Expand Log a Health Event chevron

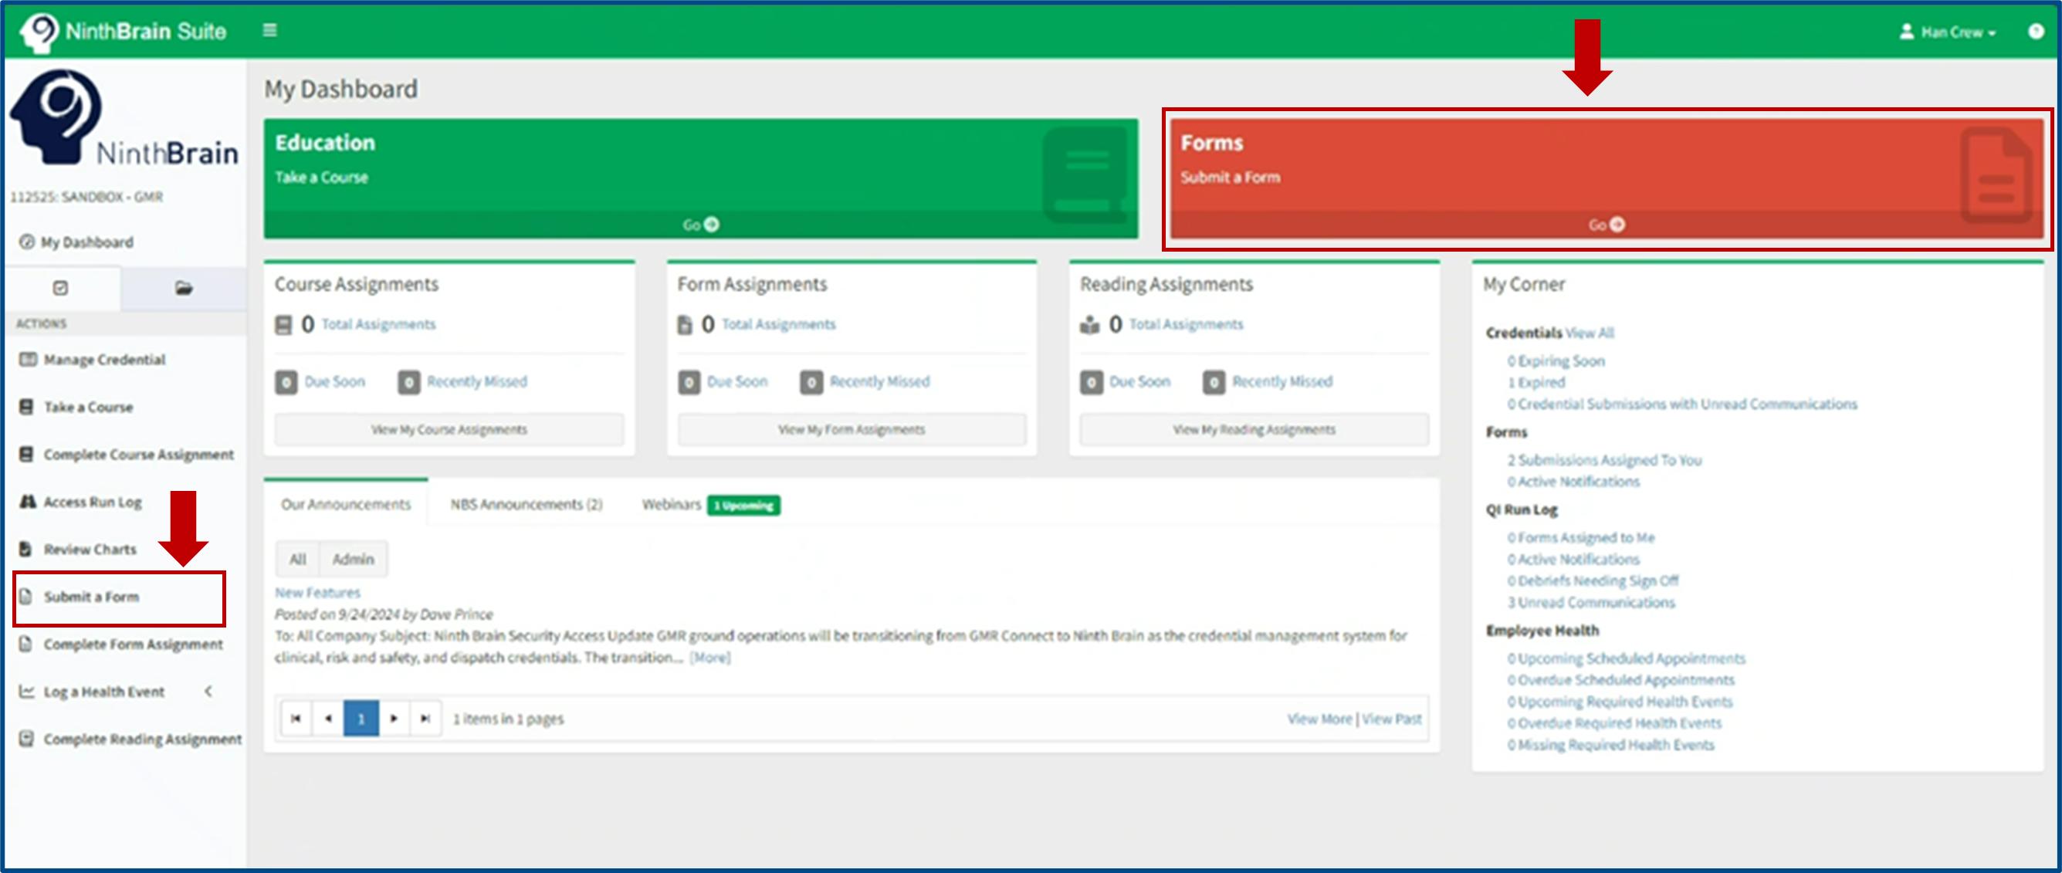pos(208,692)
